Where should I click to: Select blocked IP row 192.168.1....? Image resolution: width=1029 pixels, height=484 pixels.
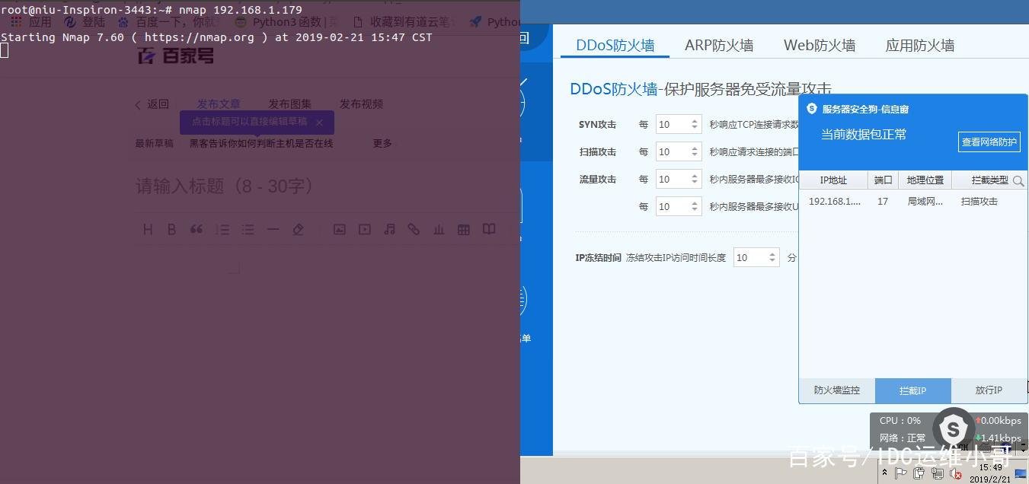click(x=913, y=202)
